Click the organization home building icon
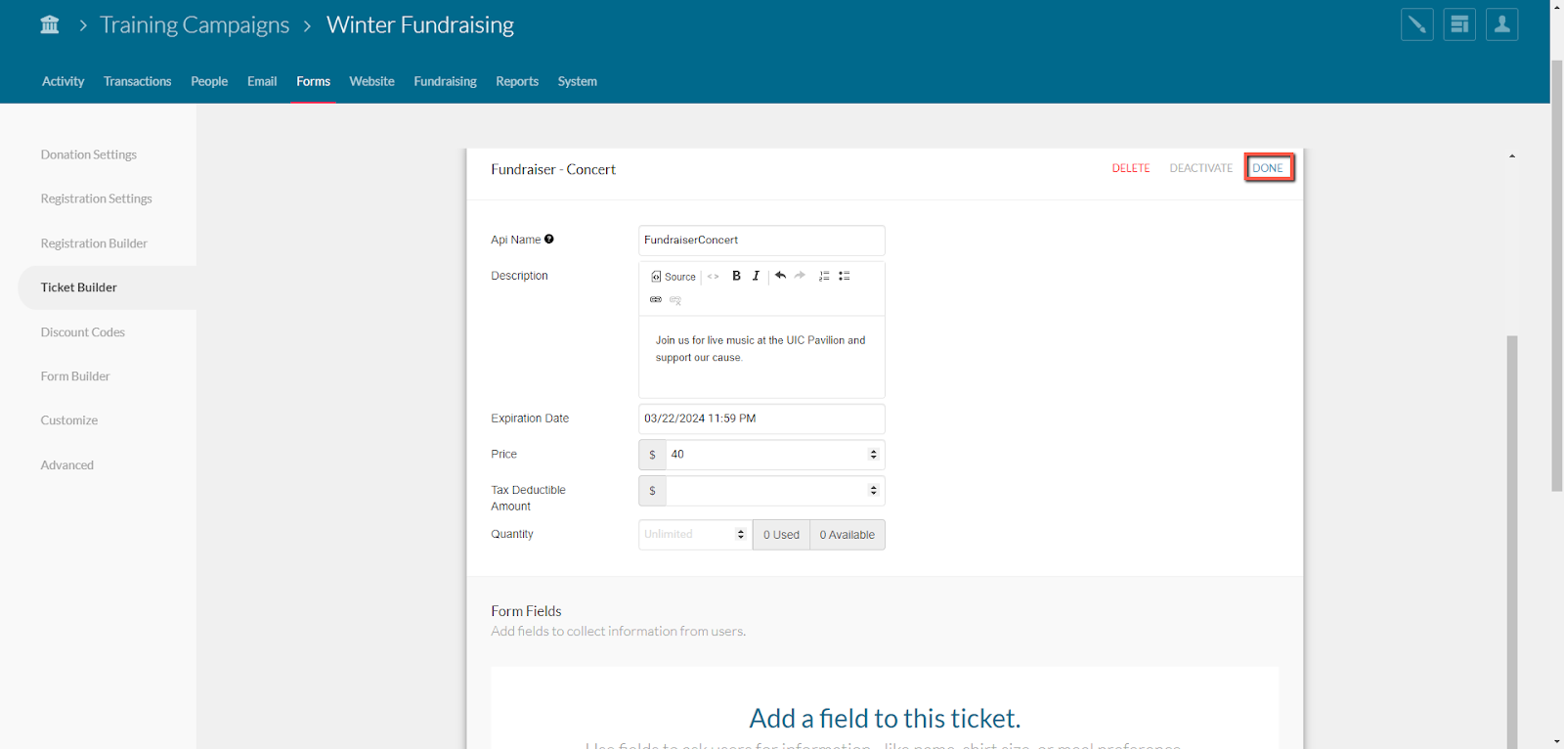1564x749 pixels. tap(50, 24)
